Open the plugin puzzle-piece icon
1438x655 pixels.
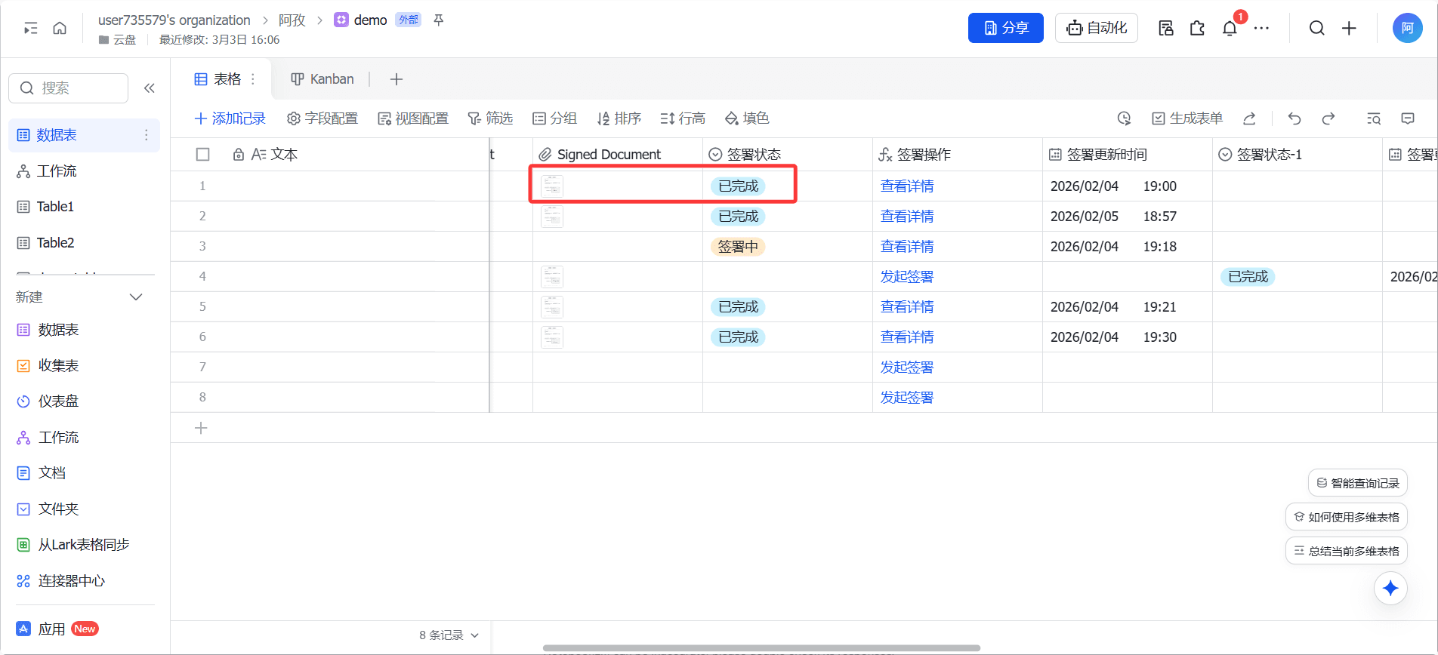point(1197,28)
